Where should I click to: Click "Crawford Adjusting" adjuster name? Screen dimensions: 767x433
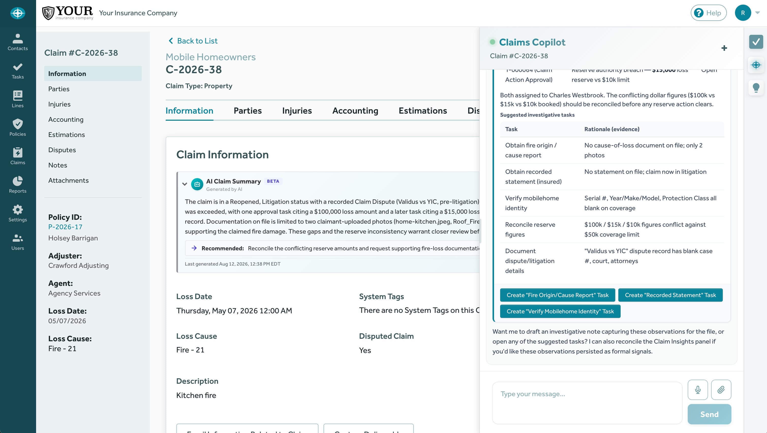78,265
